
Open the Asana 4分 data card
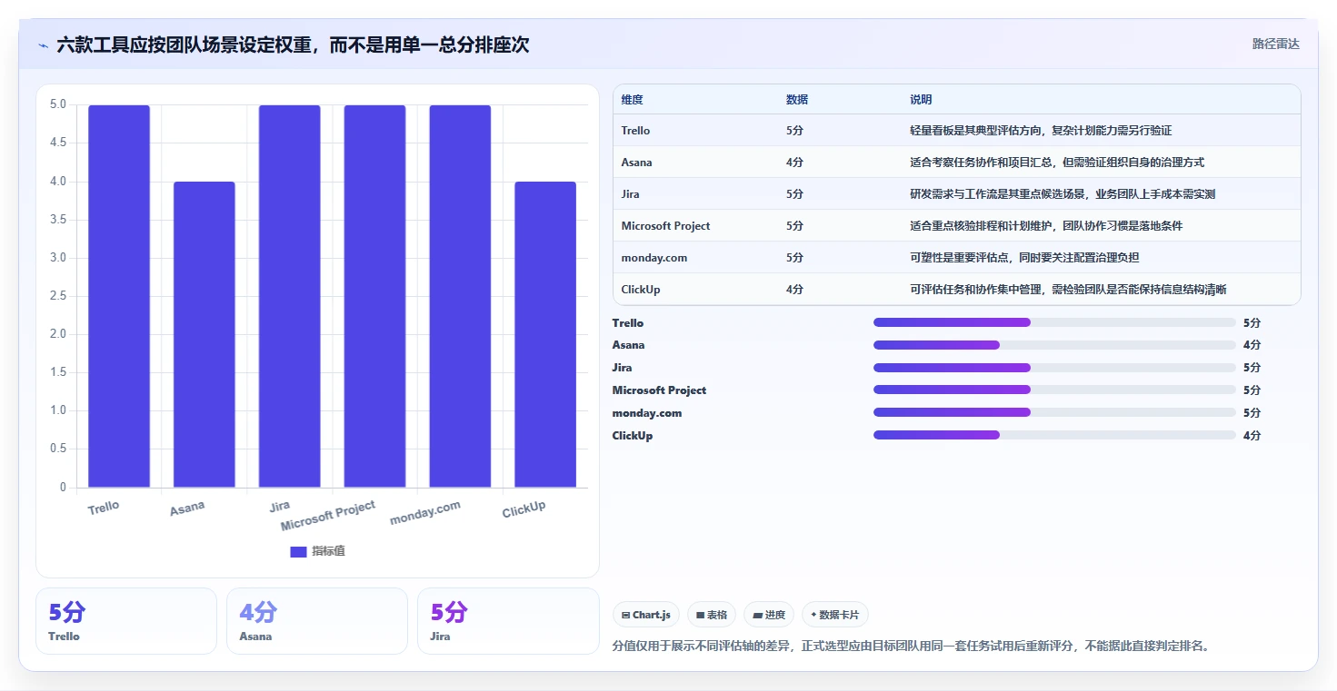point(317,621)
